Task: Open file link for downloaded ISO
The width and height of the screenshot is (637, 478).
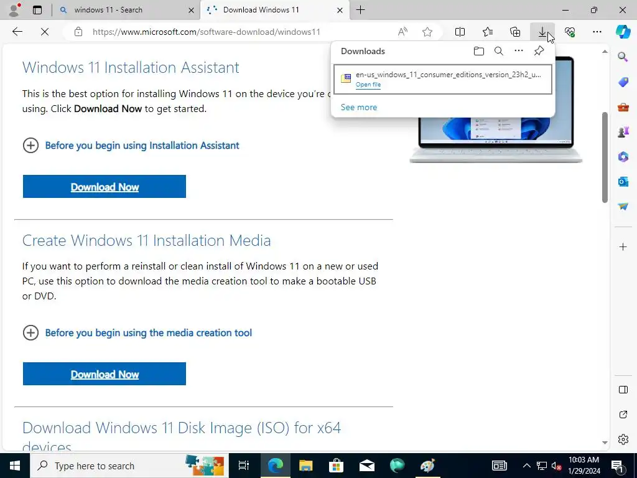Action: 368,85
